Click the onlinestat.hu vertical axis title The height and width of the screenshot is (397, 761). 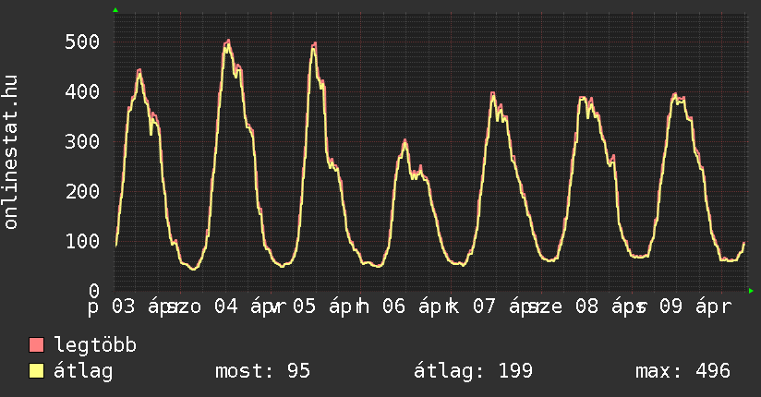point(12,153)
